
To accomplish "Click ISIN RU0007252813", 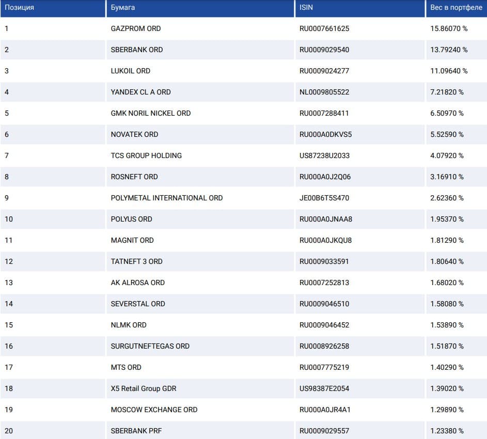I will pyautogui.click(x=324, y=283).
